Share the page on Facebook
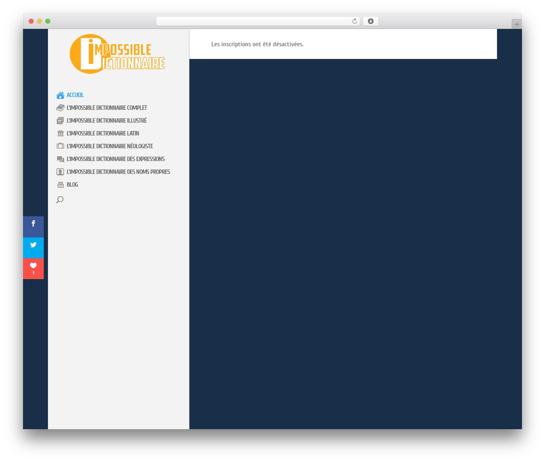This screenshot has width=545, height=462. point(33,227)
